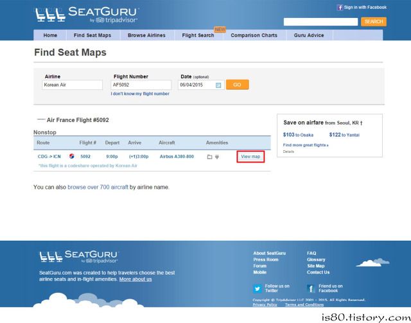Click the Flight Number input field
The height and width of the screenshot is (323, 411).
coord(141,85)
